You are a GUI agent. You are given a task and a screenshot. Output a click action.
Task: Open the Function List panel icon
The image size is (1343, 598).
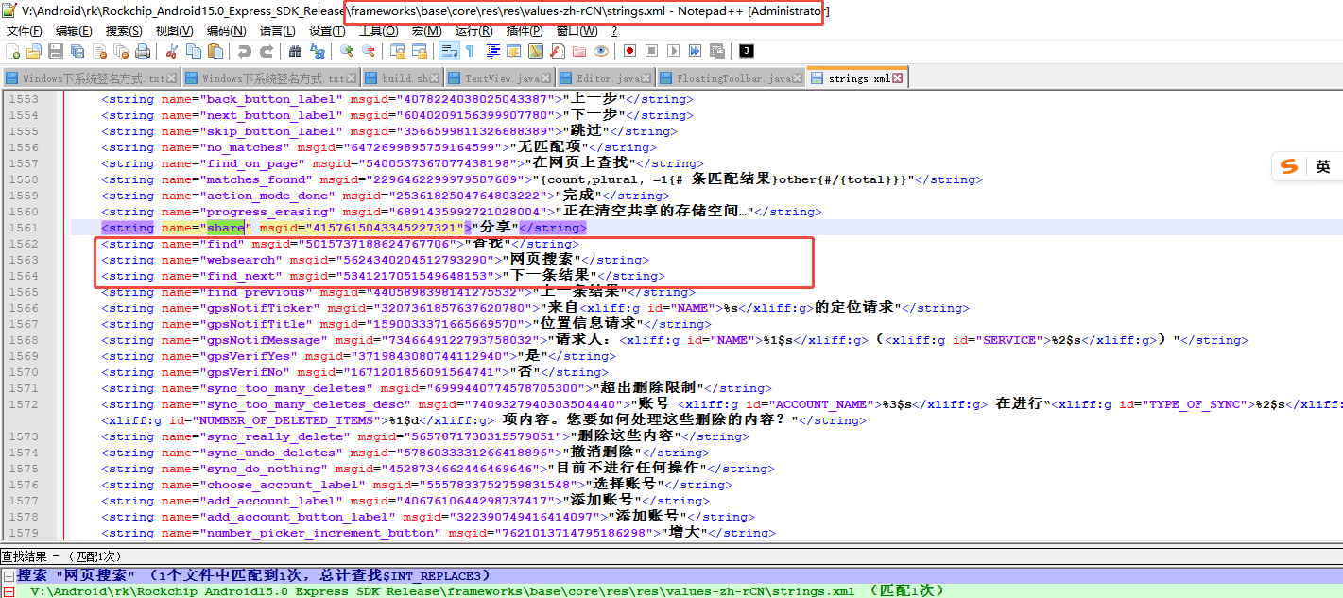[557, 50]
